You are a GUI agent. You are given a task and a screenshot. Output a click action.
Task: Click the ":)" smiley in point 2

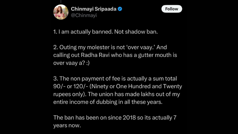[x=87, y=63]
